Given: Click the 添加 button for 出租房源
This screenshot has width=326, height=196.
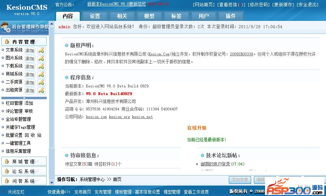Looking at the screenshot, I should point(30,91).
